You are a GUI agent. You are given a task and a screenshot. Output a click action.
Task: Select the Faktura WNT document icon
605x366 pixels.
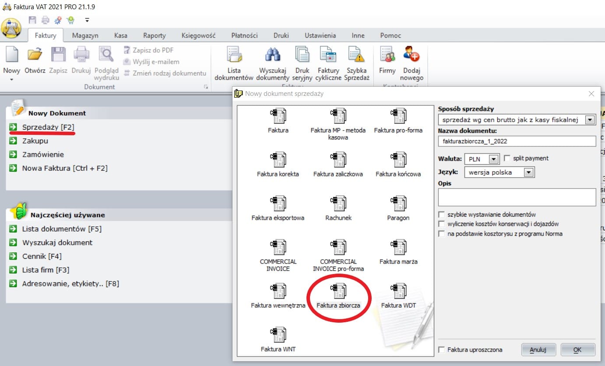[278, 335]
